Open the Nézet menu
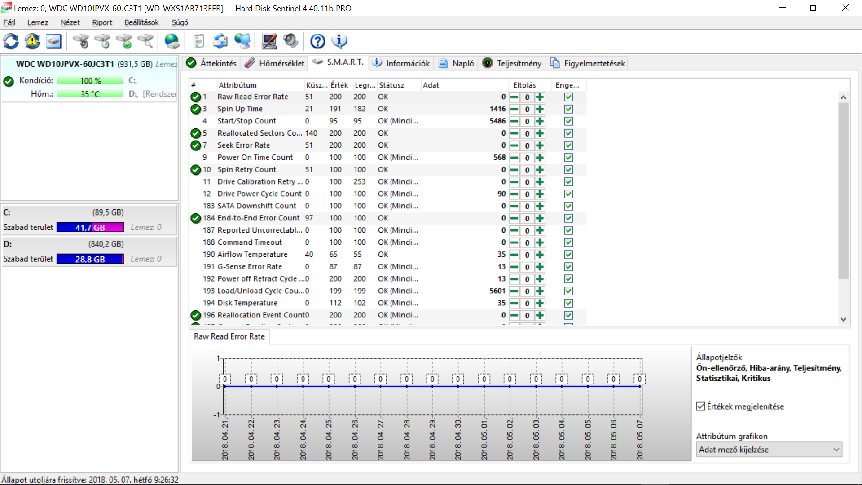862x485 pixels. 70,22
